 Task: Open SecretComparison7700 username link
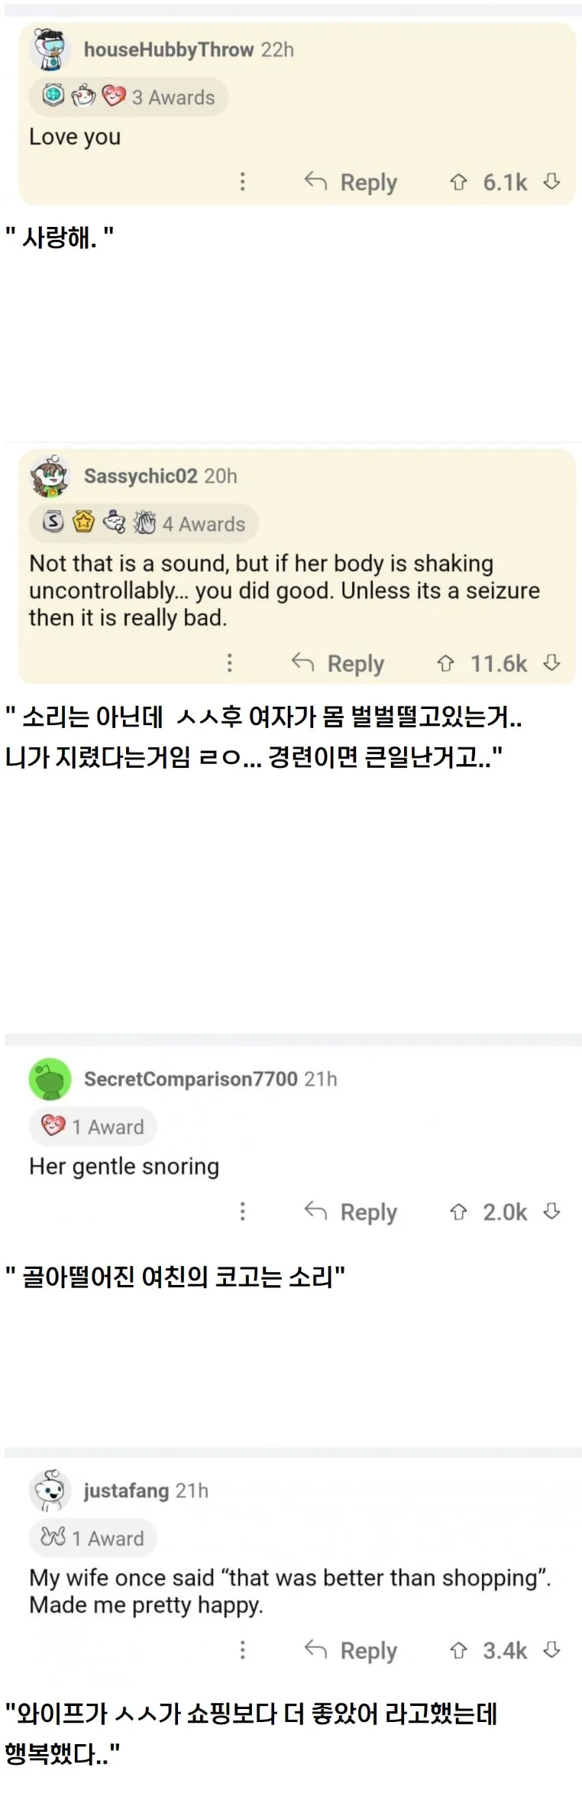(x=190, y=1079)
